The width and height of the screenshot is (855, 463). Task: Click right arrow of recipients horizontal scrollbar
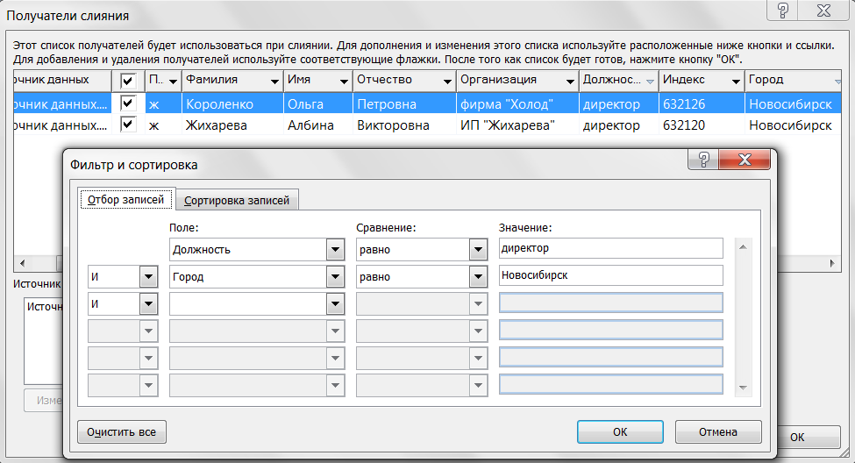(x=833, y=263)
